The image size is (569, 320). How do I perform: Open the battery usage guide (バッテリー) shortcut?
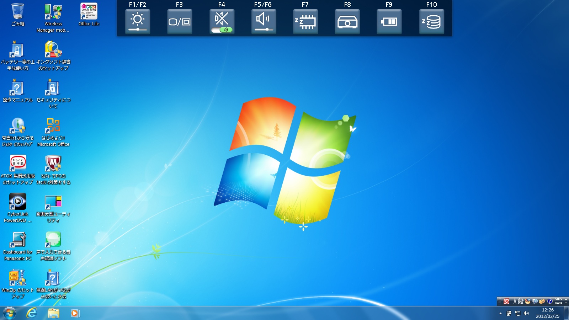[x=18, y=56]
